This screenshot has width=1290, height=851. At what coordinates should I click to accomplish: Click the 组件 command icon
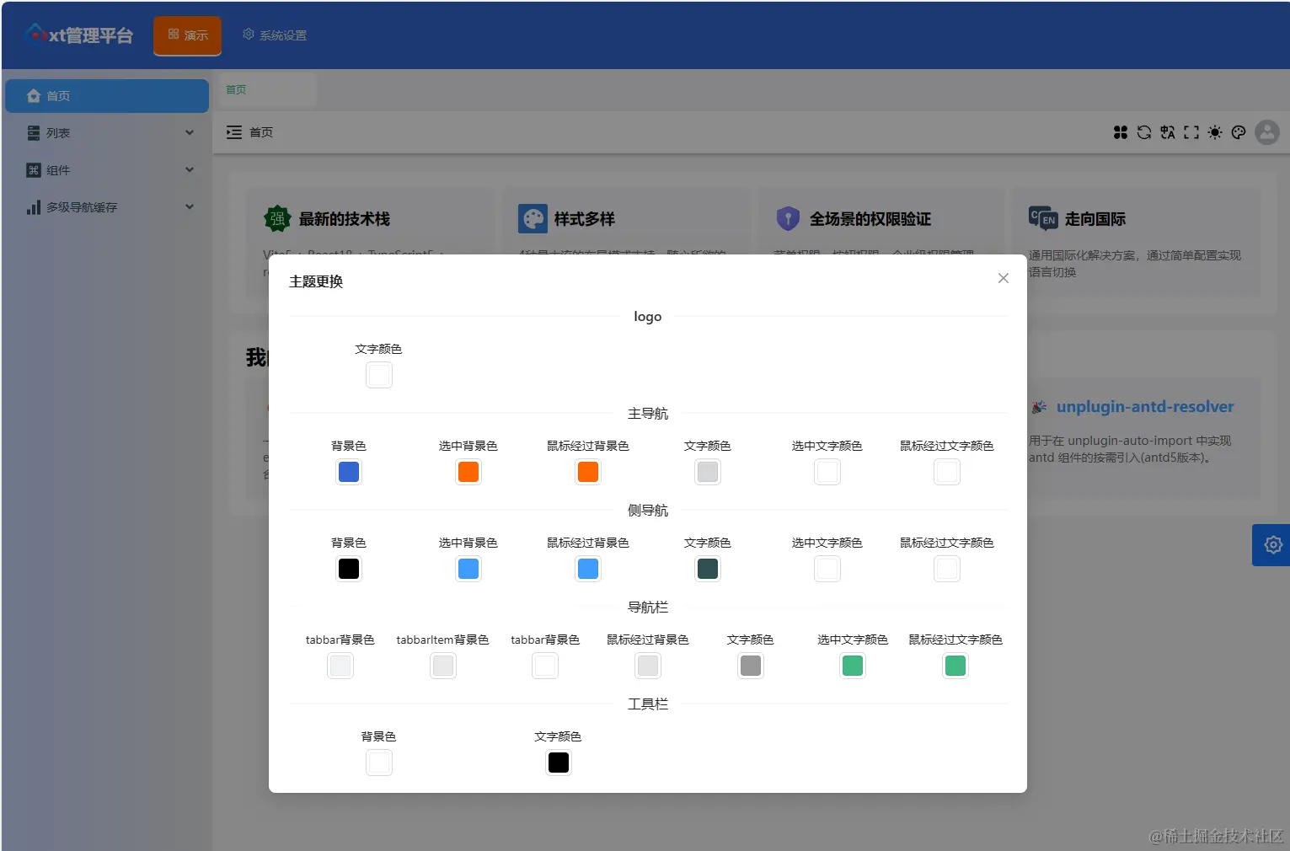pos(34,170)
